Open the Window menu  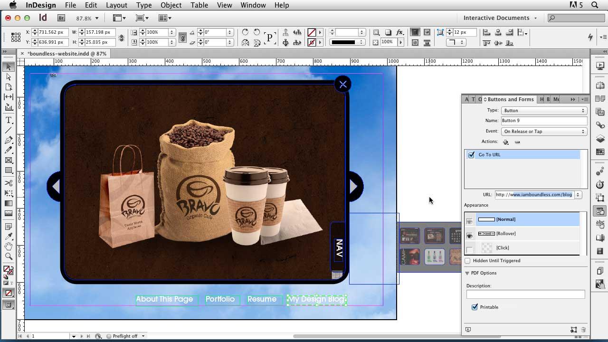[x=253, y=5]
